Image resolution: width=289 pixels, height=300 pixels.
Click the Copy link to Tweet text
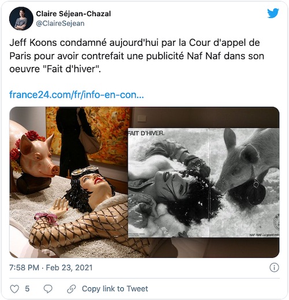click(115, 288)
